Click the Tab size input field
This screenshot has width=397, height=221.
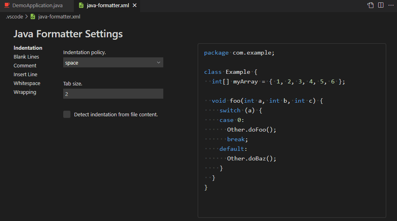(113, 94)
